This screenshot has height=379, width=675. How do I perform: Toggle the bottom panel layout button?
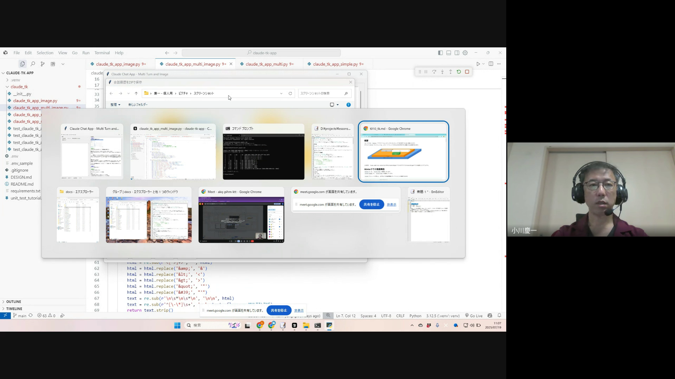(x=449, y=53)
